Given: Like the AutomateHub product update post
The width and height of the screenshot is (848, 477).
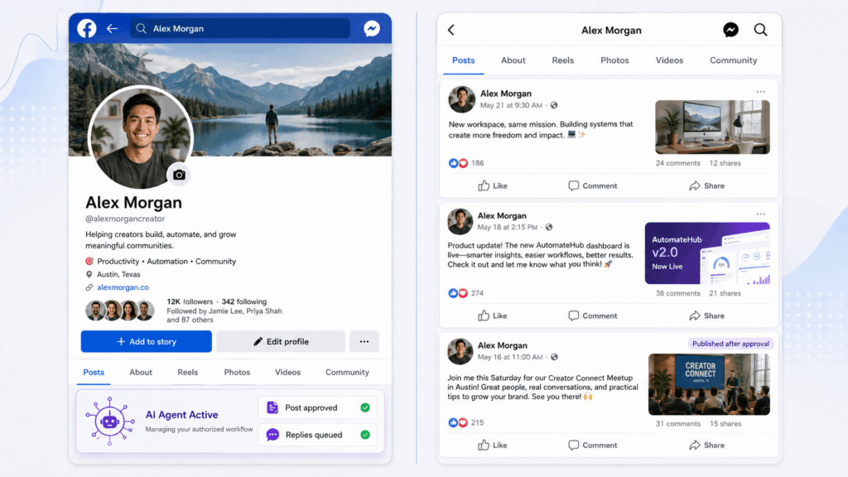Looking at the screenshot, I should 492,316.
